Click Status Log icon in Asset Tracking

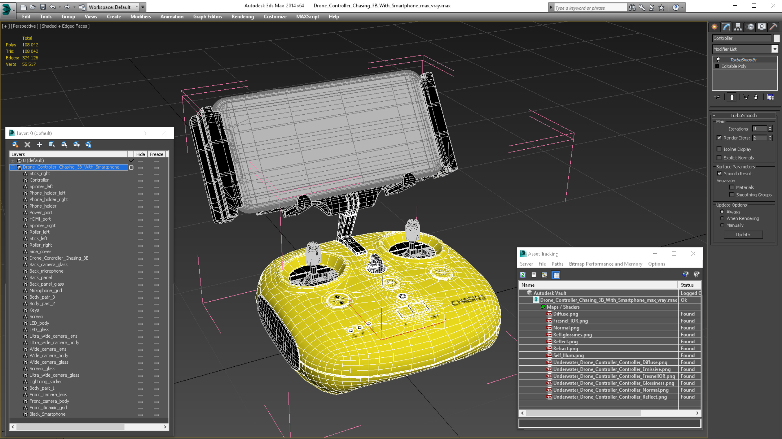click(534, 275)
